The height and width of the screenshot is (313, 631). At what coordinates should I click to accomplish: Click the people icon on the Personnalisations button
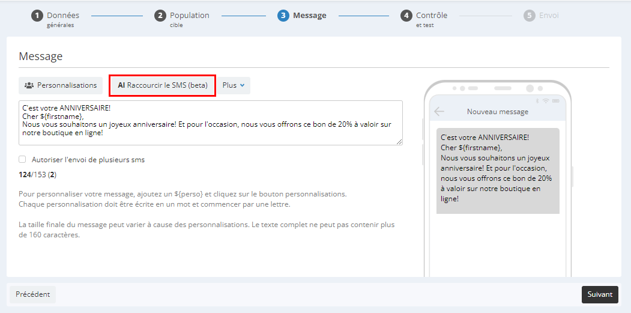click(29, 85)
